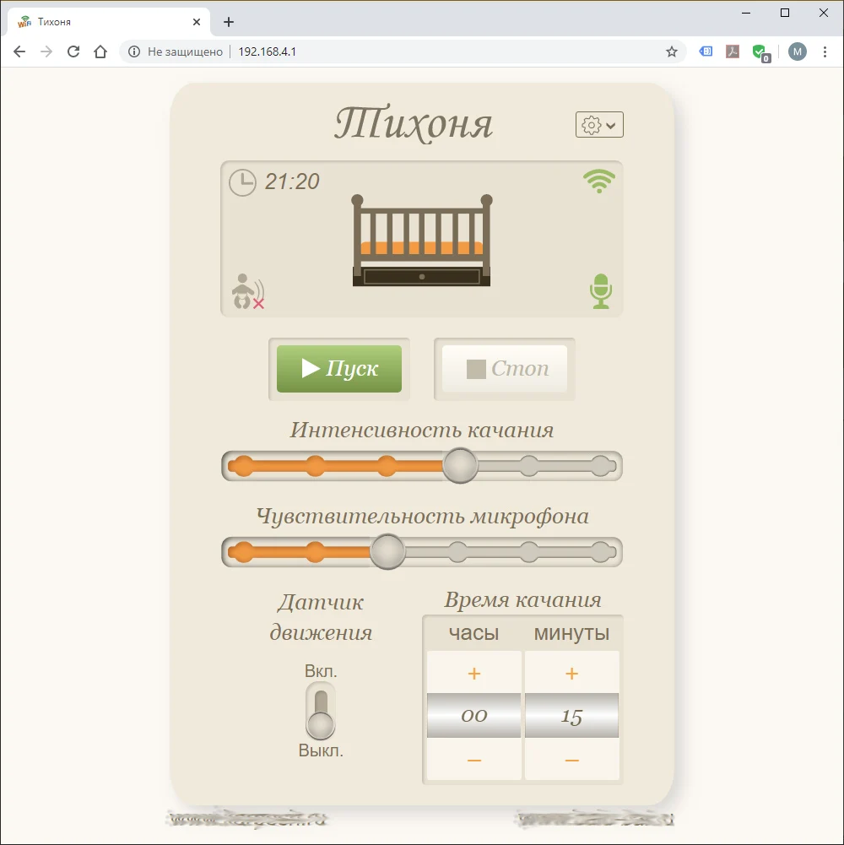Click the Выкл. label of motion sensor
The width and height of the screenshot is (844, 845).
point(321,750)
